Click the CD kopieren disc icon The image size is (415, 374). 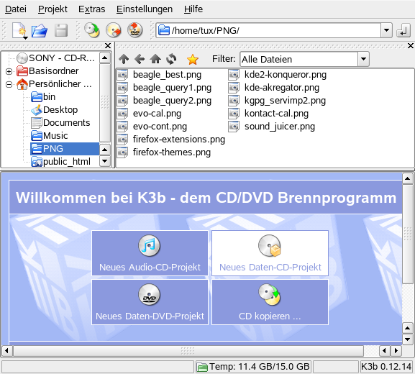pos(270,295)
